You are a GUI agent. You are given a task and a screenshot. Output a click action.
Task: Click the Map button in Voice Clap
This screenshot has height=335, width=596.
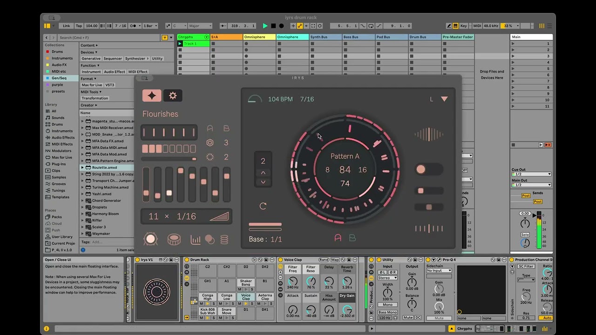click(335, 260)
